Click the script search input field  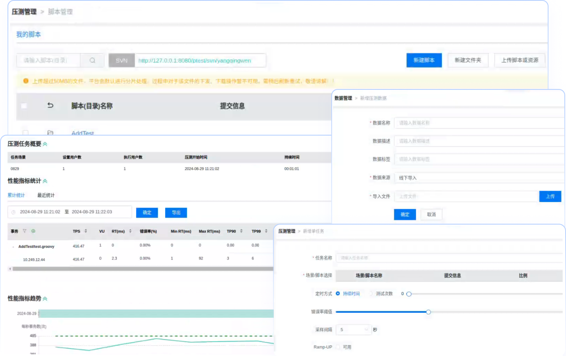coord(48,60)
